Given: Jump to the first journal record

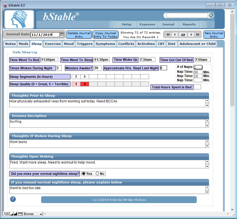Looking at the screenshot, I should (x=168, y=35).
